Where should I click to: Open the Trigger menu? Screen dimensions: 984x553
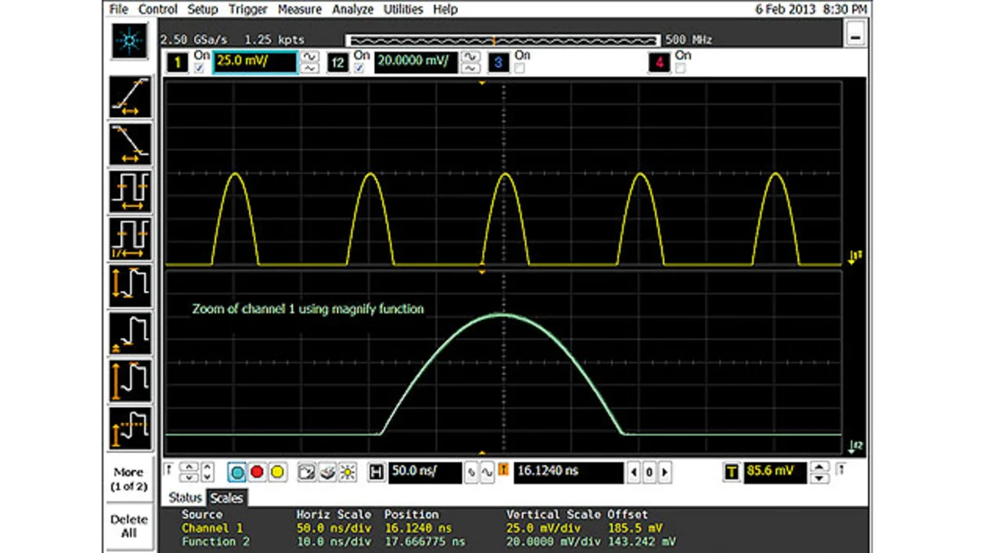248,9
